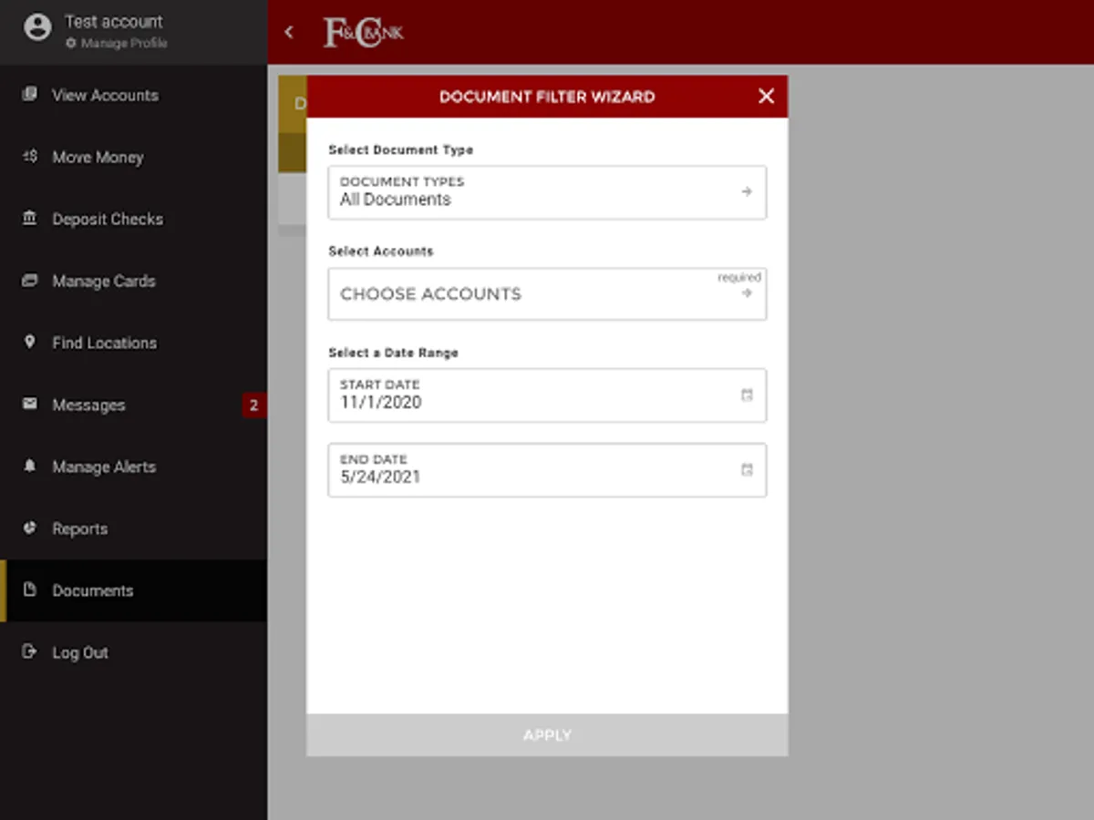Open Manage Cards section
The image size is (1094, 820).
tap(134, 281)
